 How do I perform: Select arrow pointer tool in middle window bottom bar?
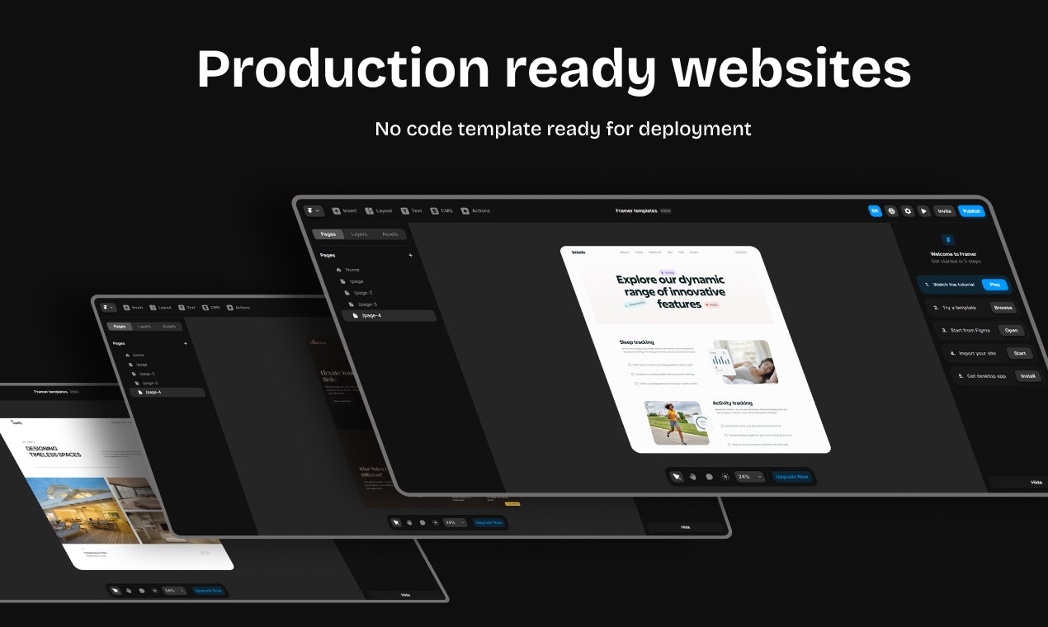coord(397,522)
